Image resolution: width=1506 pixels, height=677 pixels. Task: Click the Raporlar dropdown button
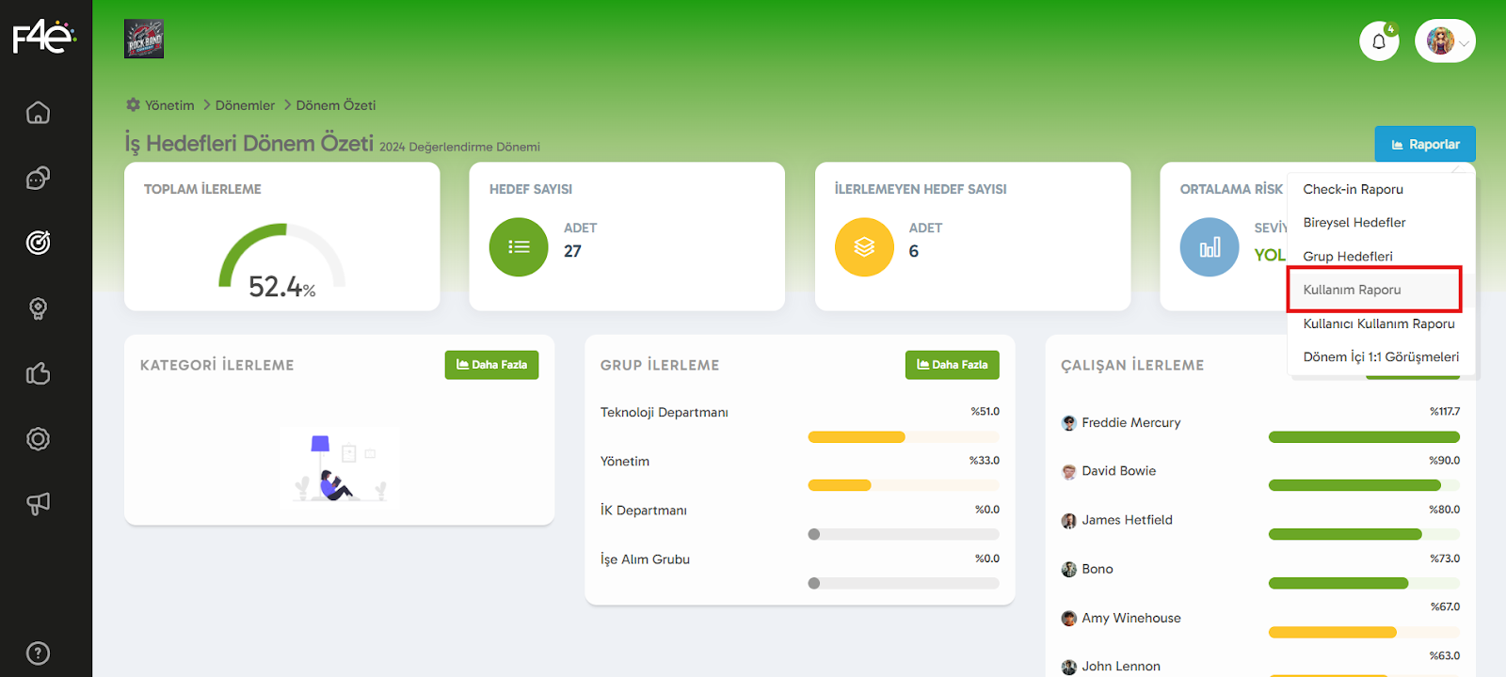point(1424,144)
